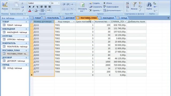This screenshot has width=171, height=96.
Task: Click the copy icon in clipboard group
Action: 22,7
